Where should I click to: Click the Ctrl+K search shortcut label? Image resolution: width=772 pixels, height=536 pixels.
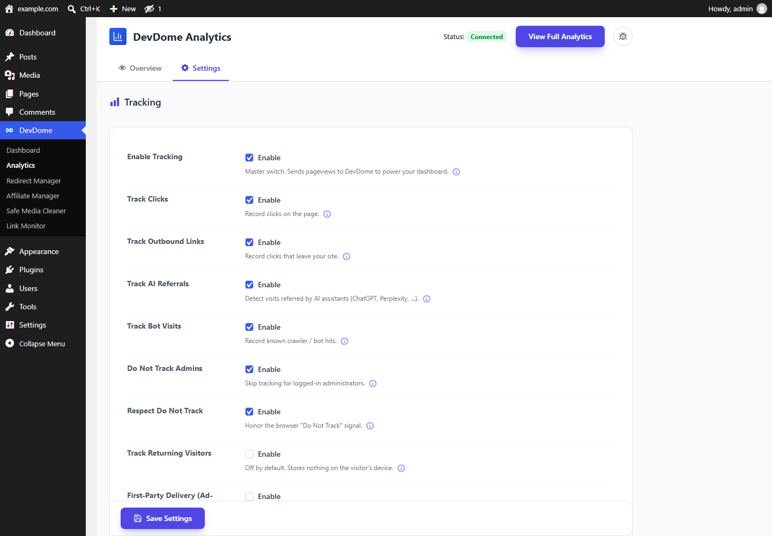(90, 9)
